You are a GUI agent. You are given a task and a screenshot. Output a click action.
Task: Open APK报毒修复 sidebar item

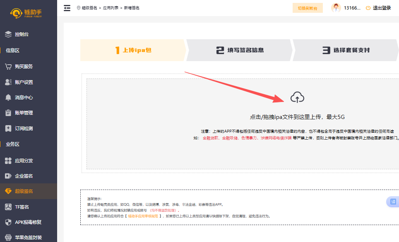pos(28,222)
